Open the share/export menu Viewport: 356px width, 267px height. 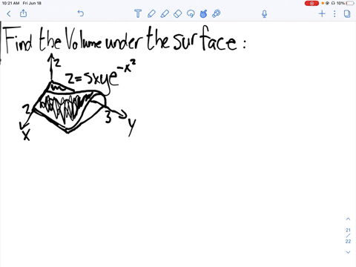point(23,13)
